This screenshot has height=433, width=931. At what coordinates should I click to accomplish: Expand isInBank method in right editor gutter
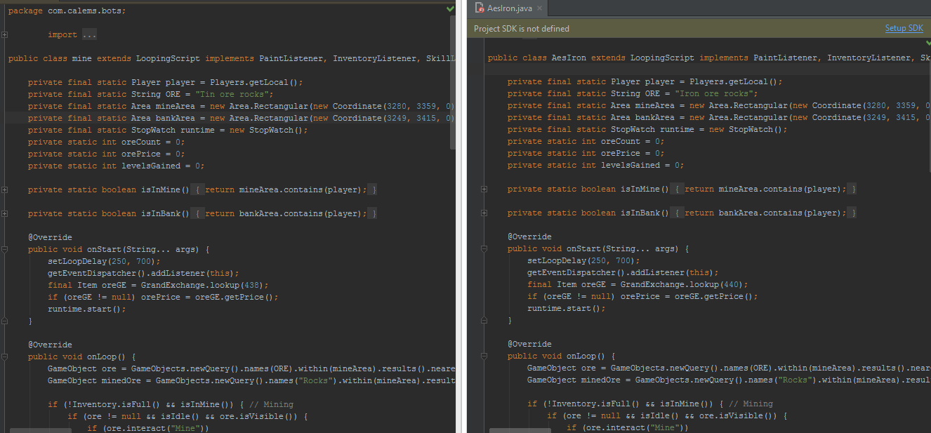484,213
